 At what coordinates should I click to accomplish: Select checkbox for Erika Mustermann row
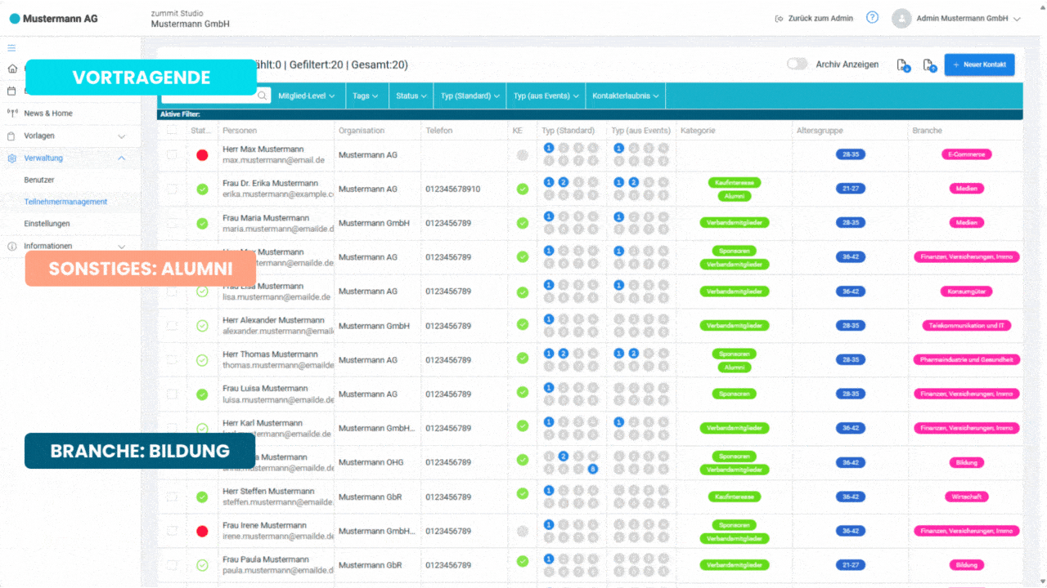(x=172, y=189)
